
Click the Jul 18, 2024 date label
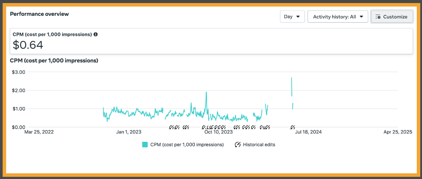point(308,132)
